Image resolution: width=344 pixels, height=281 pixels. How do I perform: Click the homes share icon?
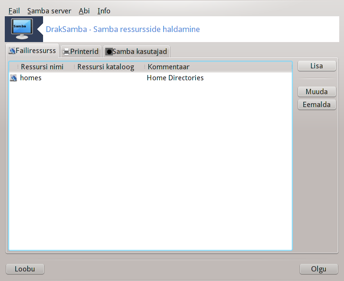point(13,78)
